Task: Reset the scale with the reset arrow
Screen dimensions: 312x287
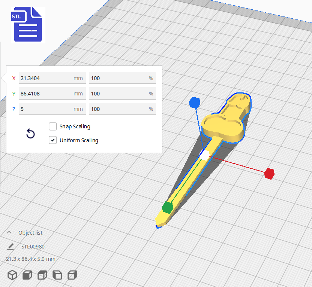Action: click(x=30, y=134)
